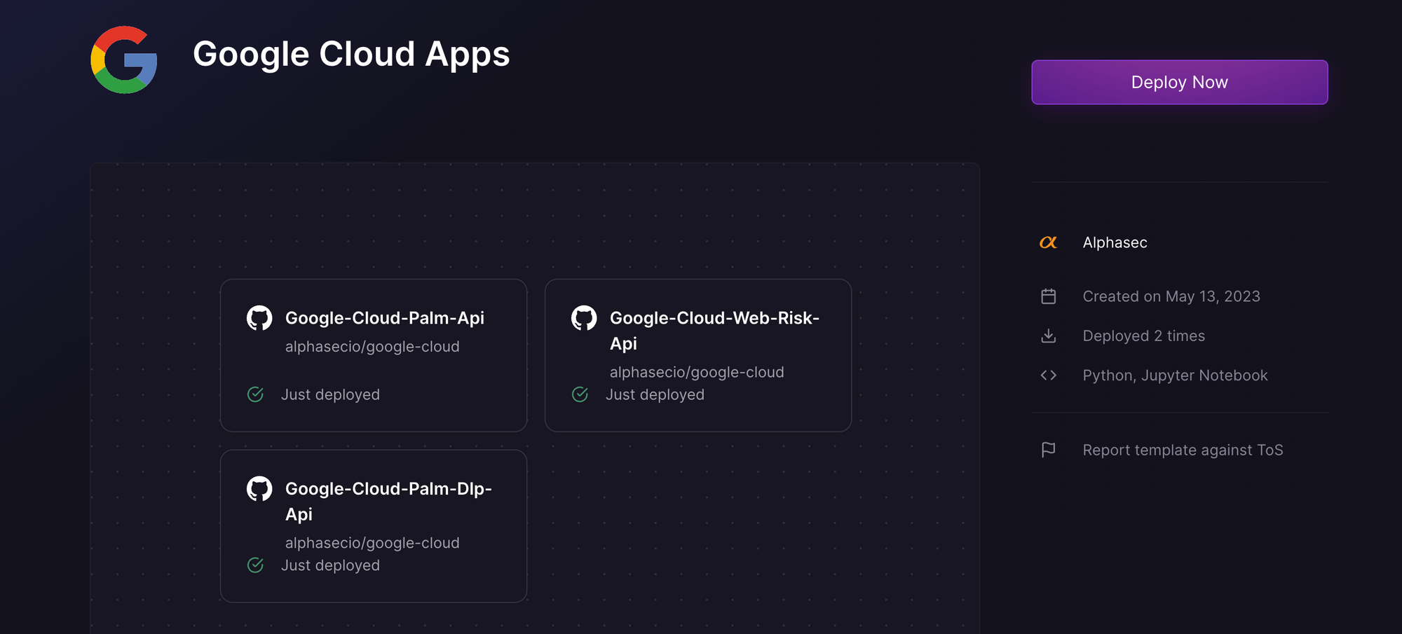Click the download icon next to Deployed 2 times
Screen dimensions: 1402x634
tap(1048, 336)
